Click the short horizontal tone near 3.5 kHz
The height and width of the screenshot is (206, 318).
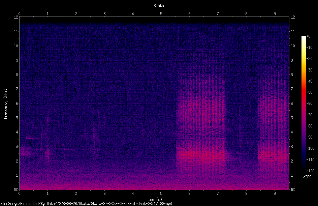[x=32, y=138]
